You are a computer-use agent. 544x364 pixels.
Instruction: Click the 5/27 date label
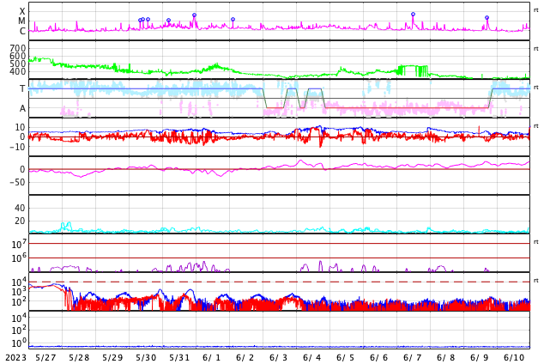click(x=45, y=357)
